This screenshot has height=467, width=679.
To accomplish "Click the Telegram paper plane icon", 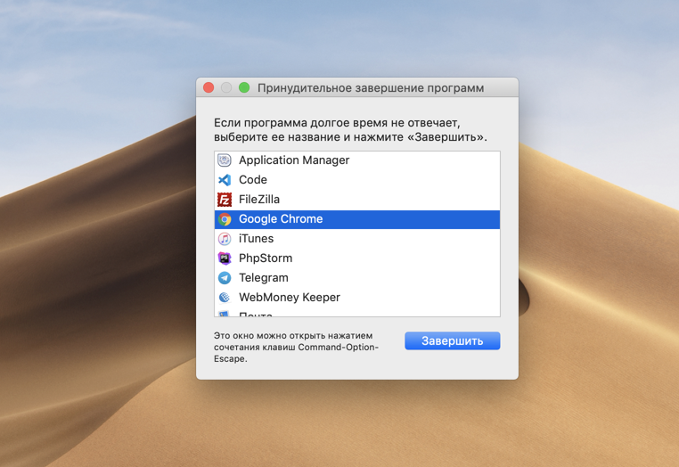I will coord(225,278).
